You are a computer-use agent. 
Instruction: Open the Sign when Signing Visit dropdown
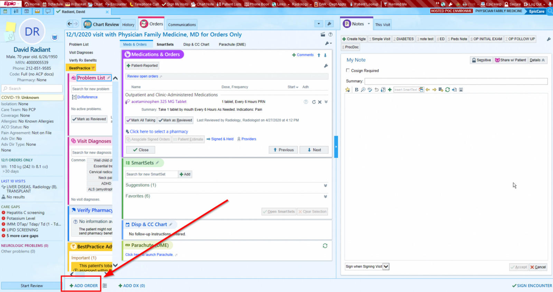[x=386, y=266]
